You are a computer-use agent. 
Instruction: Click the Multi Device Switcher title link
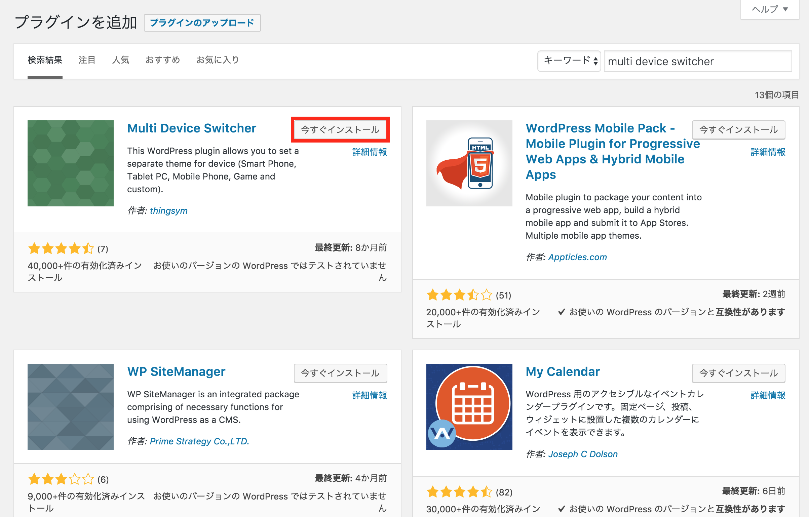[x=192, y=128]
